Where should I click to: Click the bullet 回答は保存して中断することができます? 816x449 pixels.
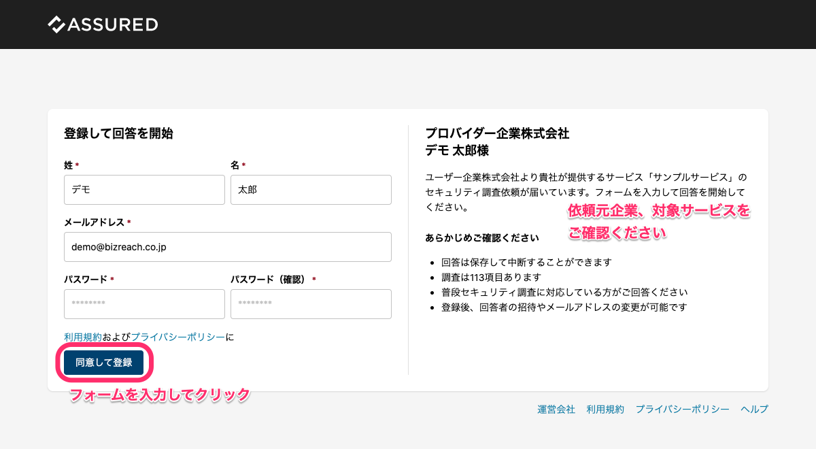[x=526, y=262]
